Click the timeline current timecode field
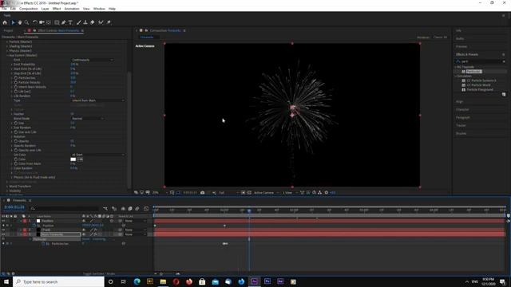Image resolution: width=511 pixels, height=287 pixels. click(14, 207)
